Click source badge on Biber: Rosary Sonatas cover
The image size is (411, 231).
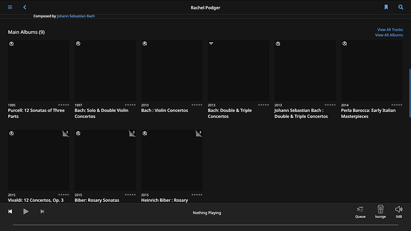pos(78,133)
